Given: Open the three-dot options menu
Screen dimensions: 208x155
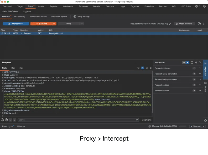Looking at the screenshot, I should point(204,24).
